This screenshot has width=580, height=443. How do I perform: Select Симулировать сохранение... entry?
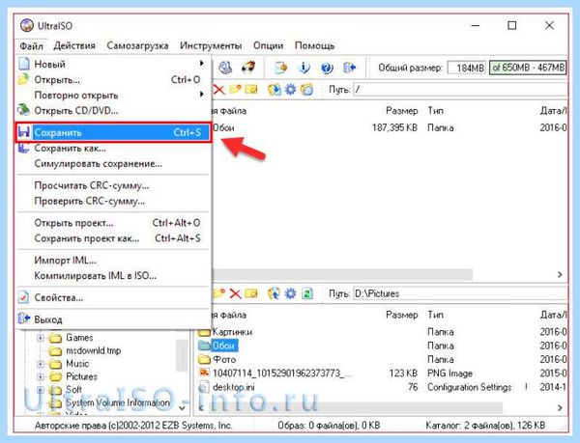(113, 163)
